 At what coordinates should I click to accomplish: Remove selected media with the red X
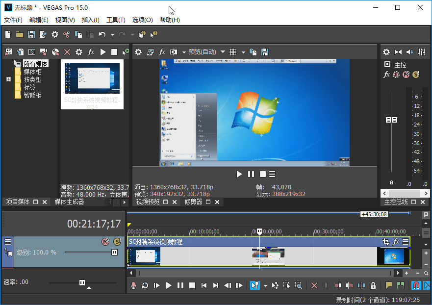(x=67, y=52)
